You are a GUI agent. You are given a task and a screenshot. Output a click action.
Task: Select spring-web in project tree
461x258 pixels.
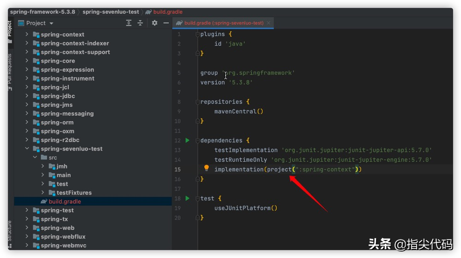pyautogui.click(x=58, y=228)
